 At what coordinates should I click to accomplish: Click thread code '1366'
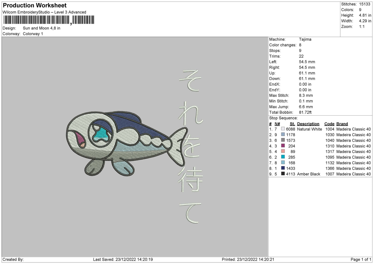[330, 168]
